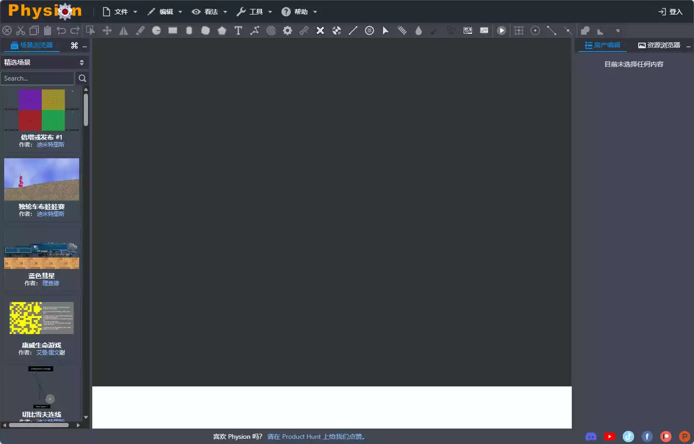
Task: Select the pentagon polygon tool
Action: [222, 30]
